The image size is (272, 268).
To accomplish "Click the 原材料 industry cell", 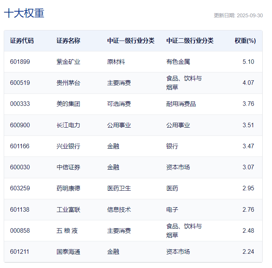I will pyautogui.click(x=116, y=62).
